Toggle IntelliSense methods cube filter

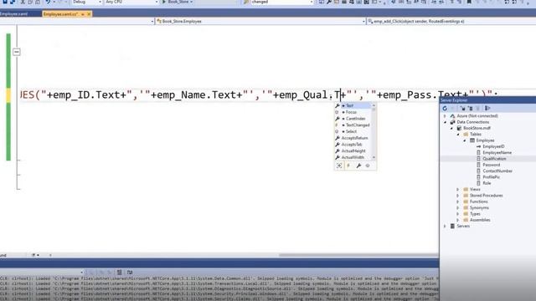[368, 166]
